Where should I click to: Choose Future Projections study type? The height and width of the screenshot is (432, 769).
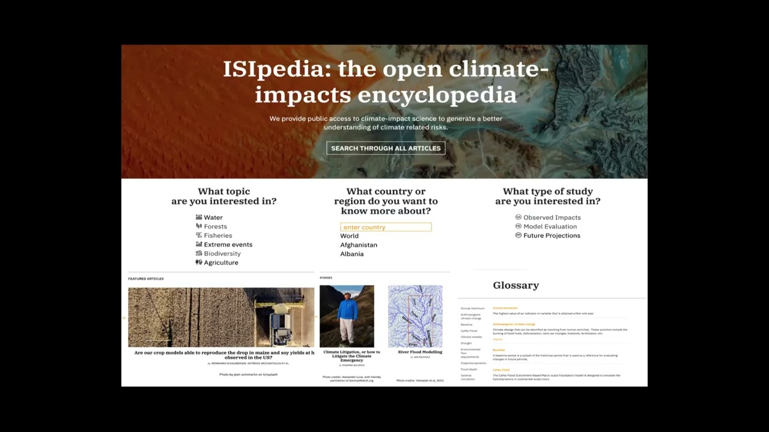552,235
